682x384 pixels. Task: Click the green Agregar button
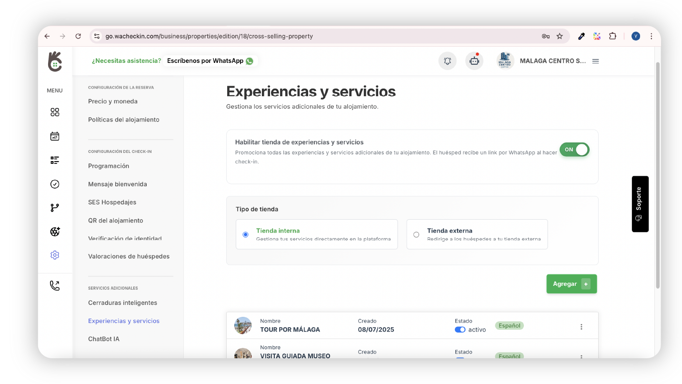click(571, 284)
